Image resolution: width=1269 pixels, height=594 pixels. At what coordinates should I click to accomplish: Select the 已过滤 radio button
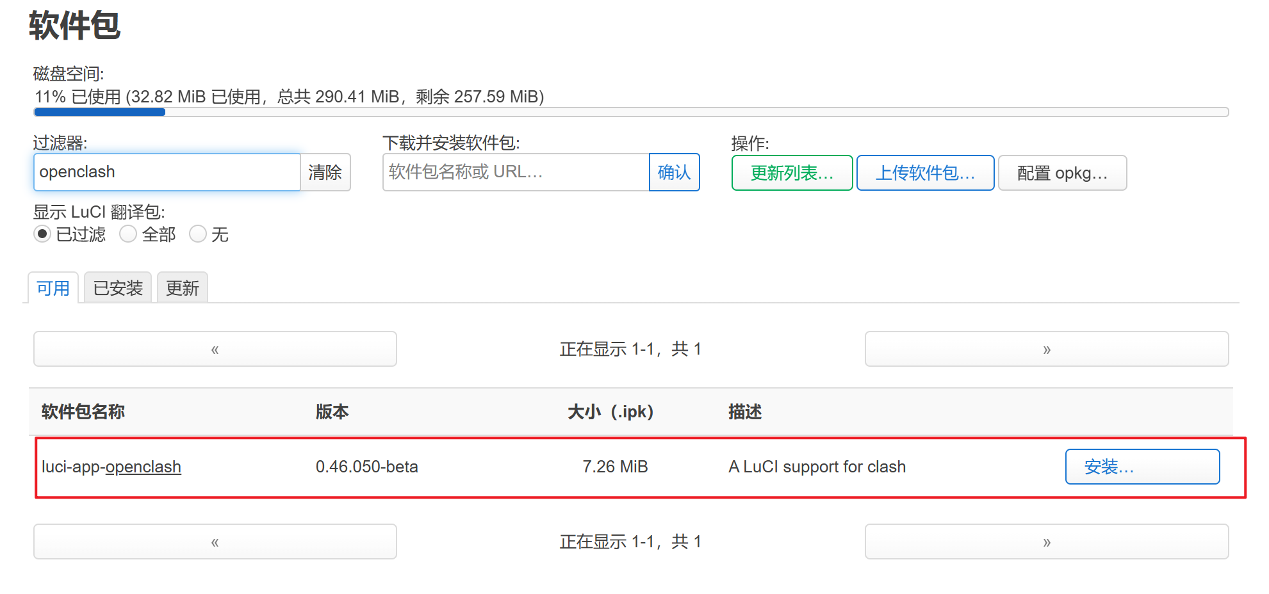pyautogui.click(x=42, y=234)
